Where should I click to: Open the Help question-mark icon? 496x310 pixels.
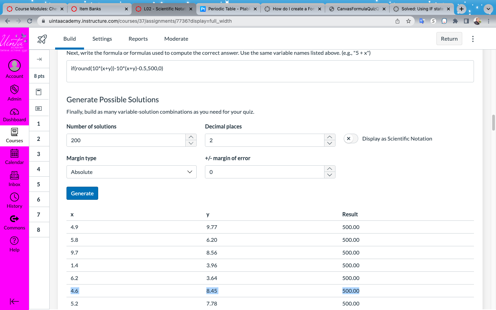pyautogui.click(x=14, y=241)
